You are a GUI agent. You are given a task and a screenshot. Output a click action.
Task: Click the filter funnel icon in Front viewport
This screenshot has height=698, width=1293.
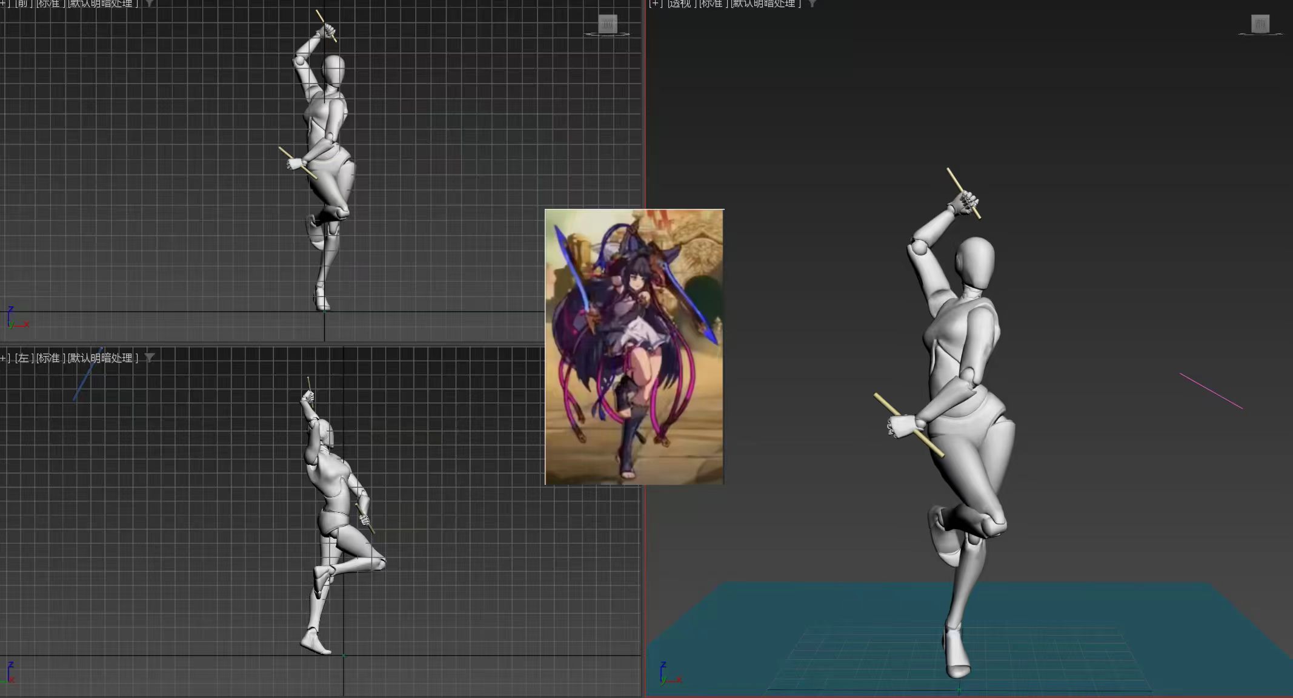click(x=149, y=4)
